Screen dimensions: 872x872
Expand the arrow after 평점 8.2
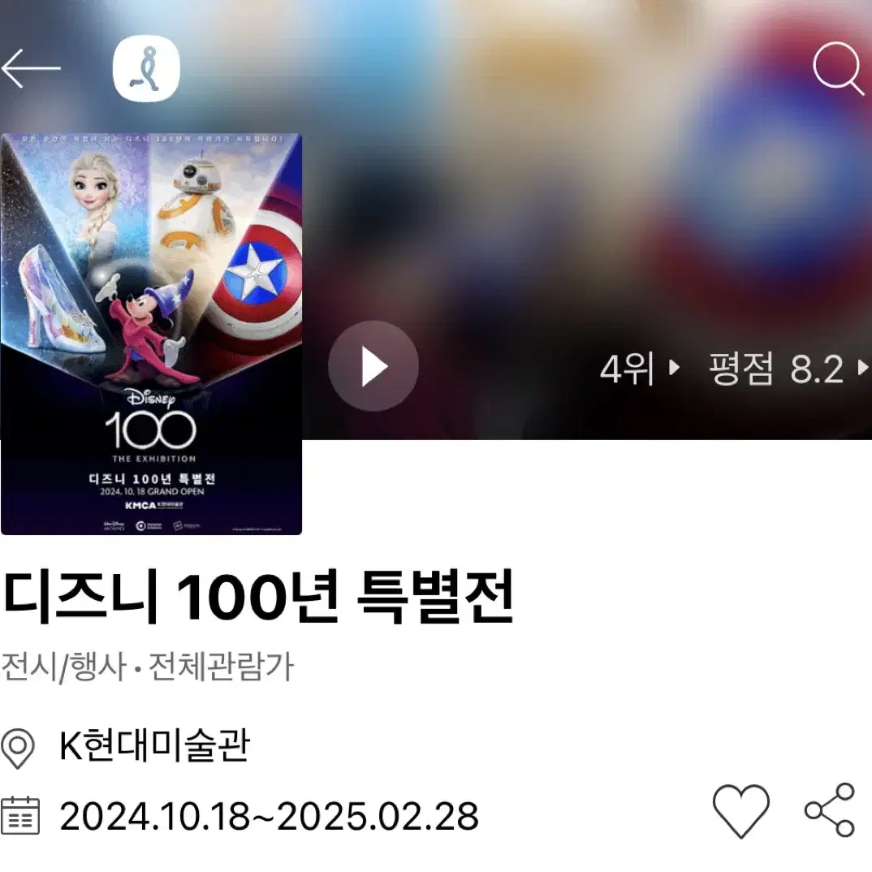(862, 368)
